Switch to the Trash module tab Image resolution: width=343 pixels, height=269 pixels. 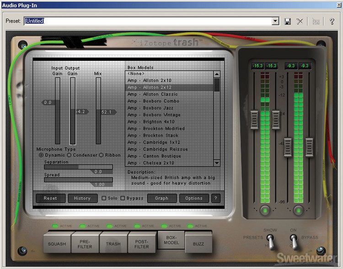pos(113,243)
